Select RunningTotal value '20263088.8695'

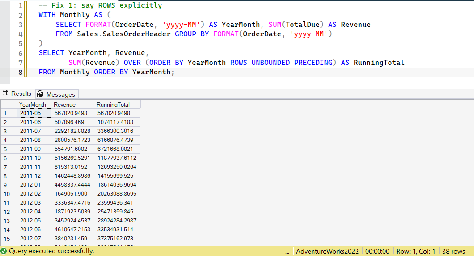click(x=117, y=194)
